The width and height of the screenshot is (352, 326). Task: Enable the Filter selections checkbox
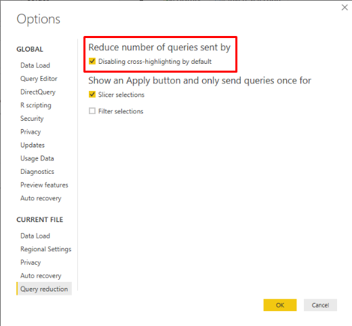(92, 111)
